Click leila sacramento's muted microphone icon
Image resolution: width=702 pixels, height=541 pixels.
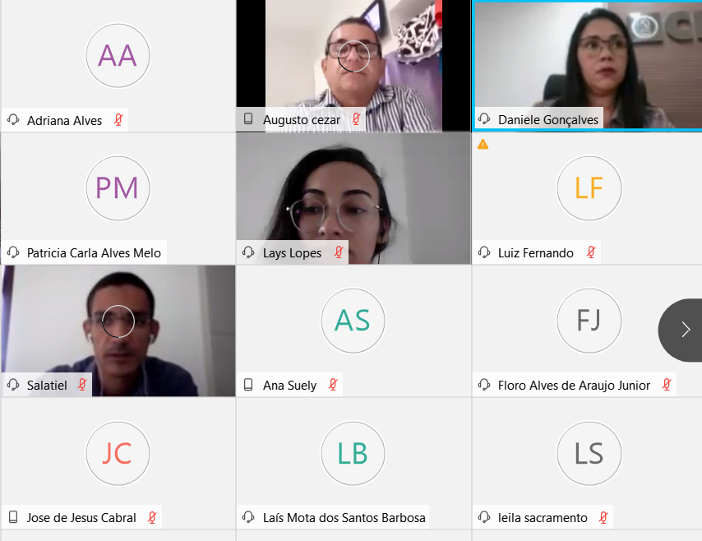[603, 517]
